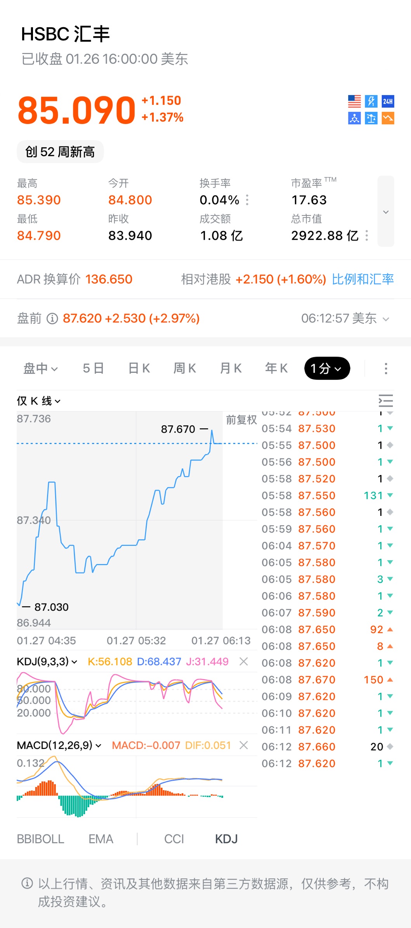Select the BBIBOLL indicator

pos(40,839)
